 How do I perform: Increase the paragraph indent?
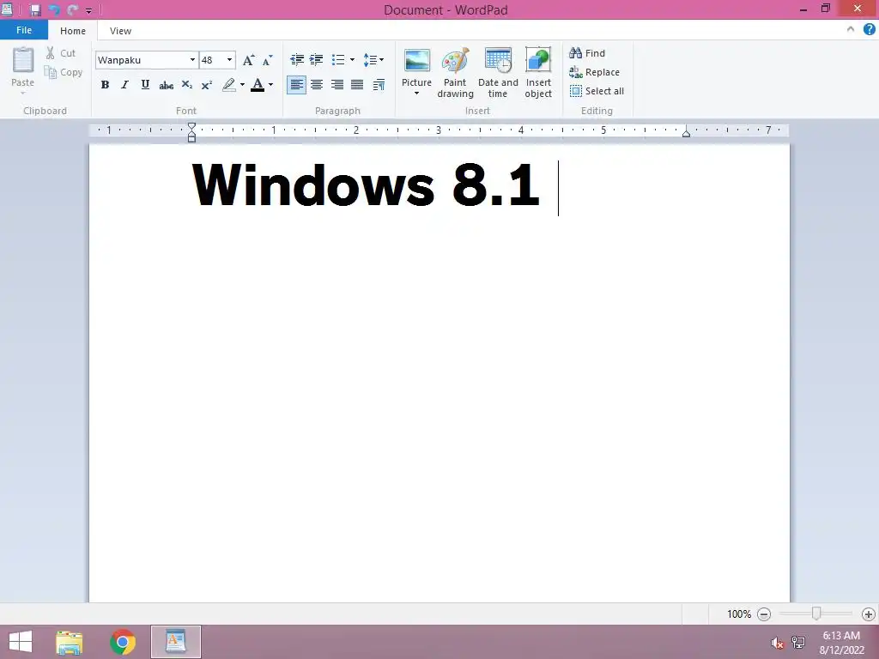click(317, 59)
